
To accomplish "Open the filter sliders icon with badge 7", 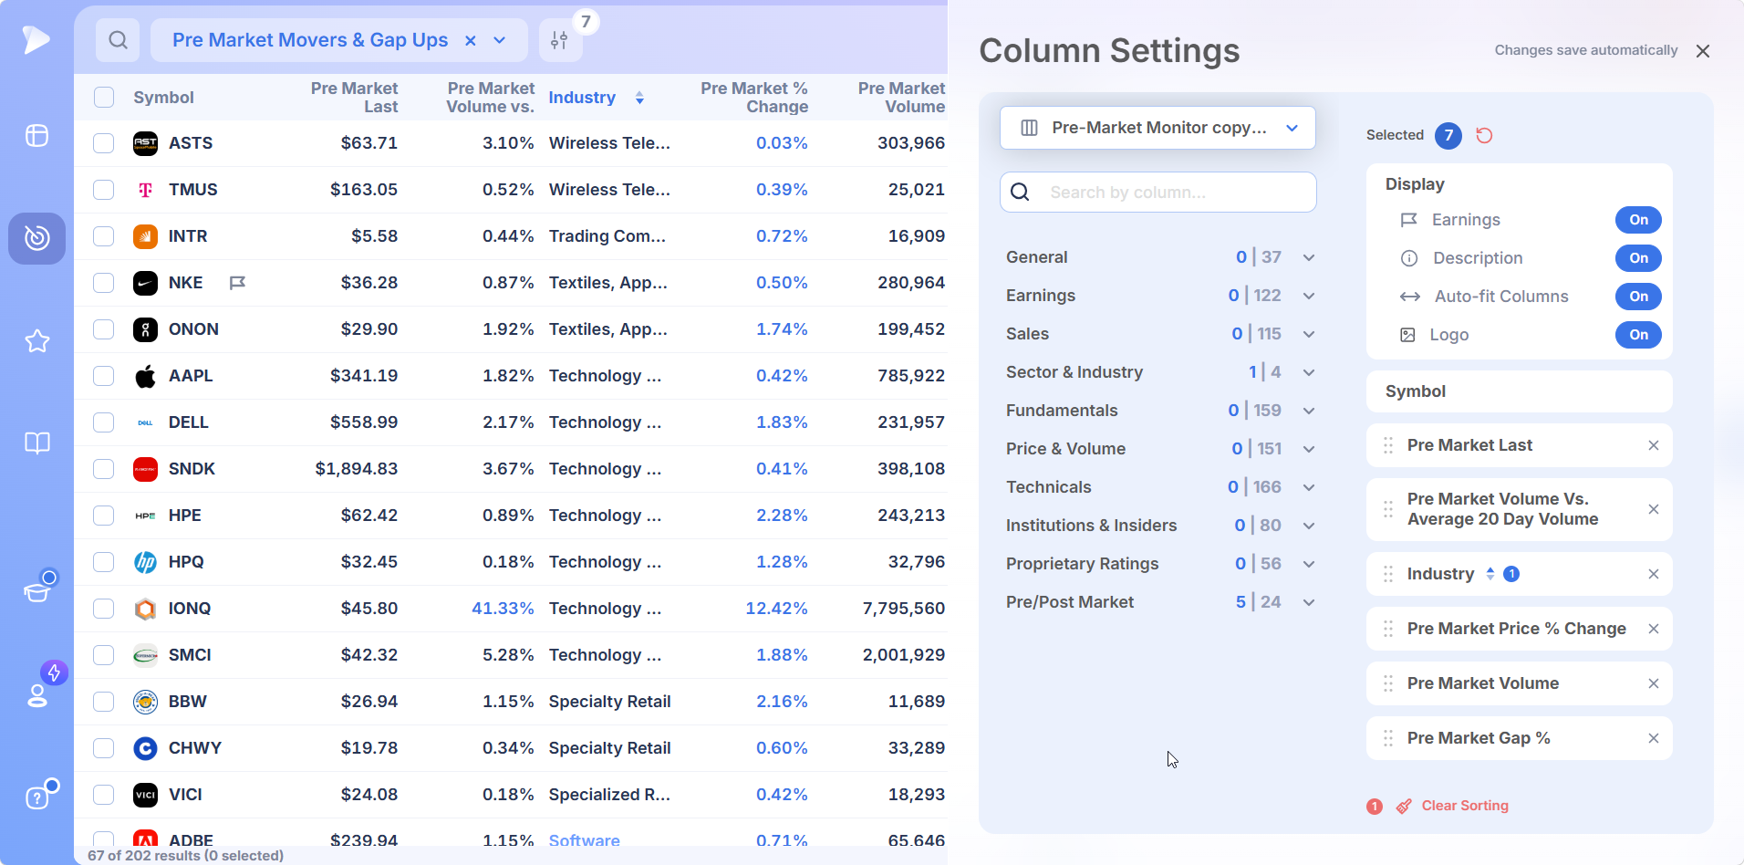I will pos(560,40).
